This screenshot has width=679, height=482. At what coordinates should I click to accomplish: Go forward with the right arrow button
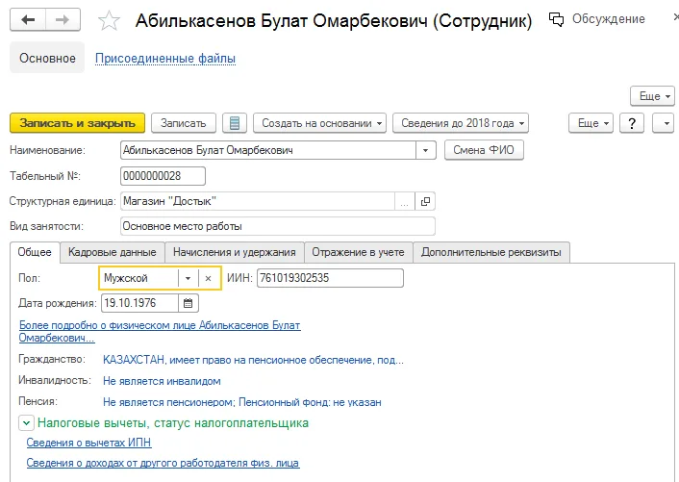[x=63, y=20]
